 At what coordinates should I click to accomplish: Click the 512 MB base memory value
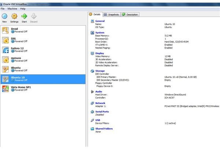pos(168,36)
